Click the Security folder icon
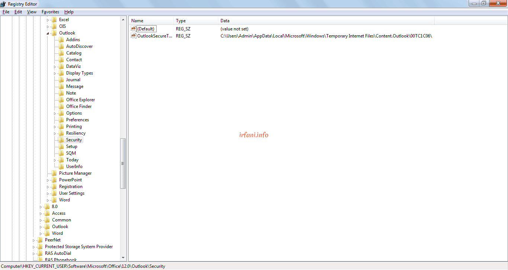 (x=61, y=140)
